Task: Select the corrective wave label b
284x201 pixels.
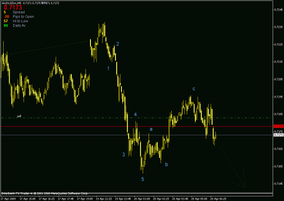Action: tap(166, 164)
